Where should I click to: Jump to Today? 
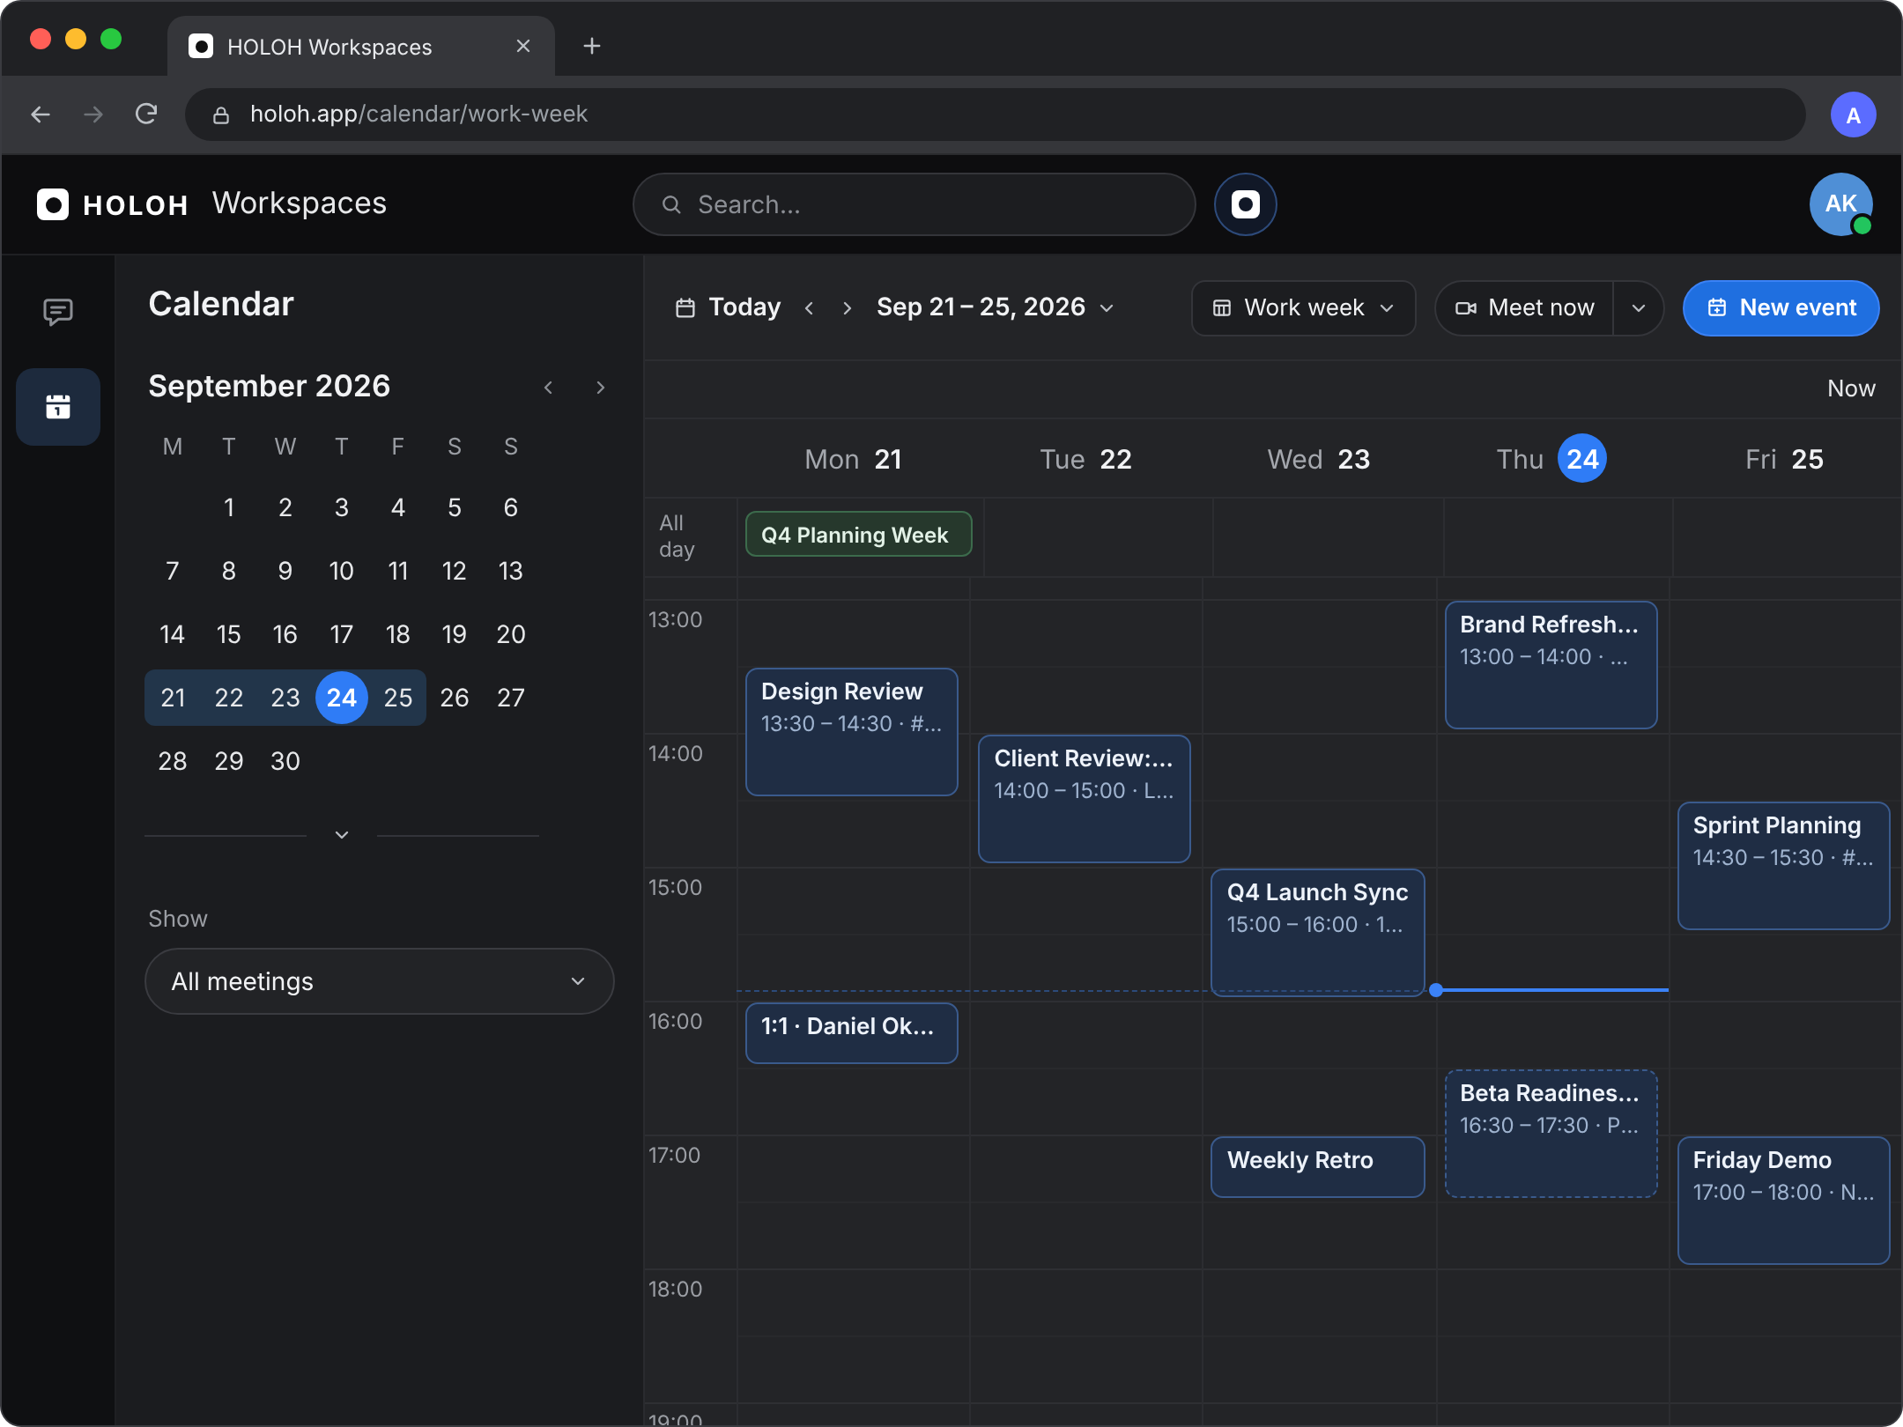point(729,307)
